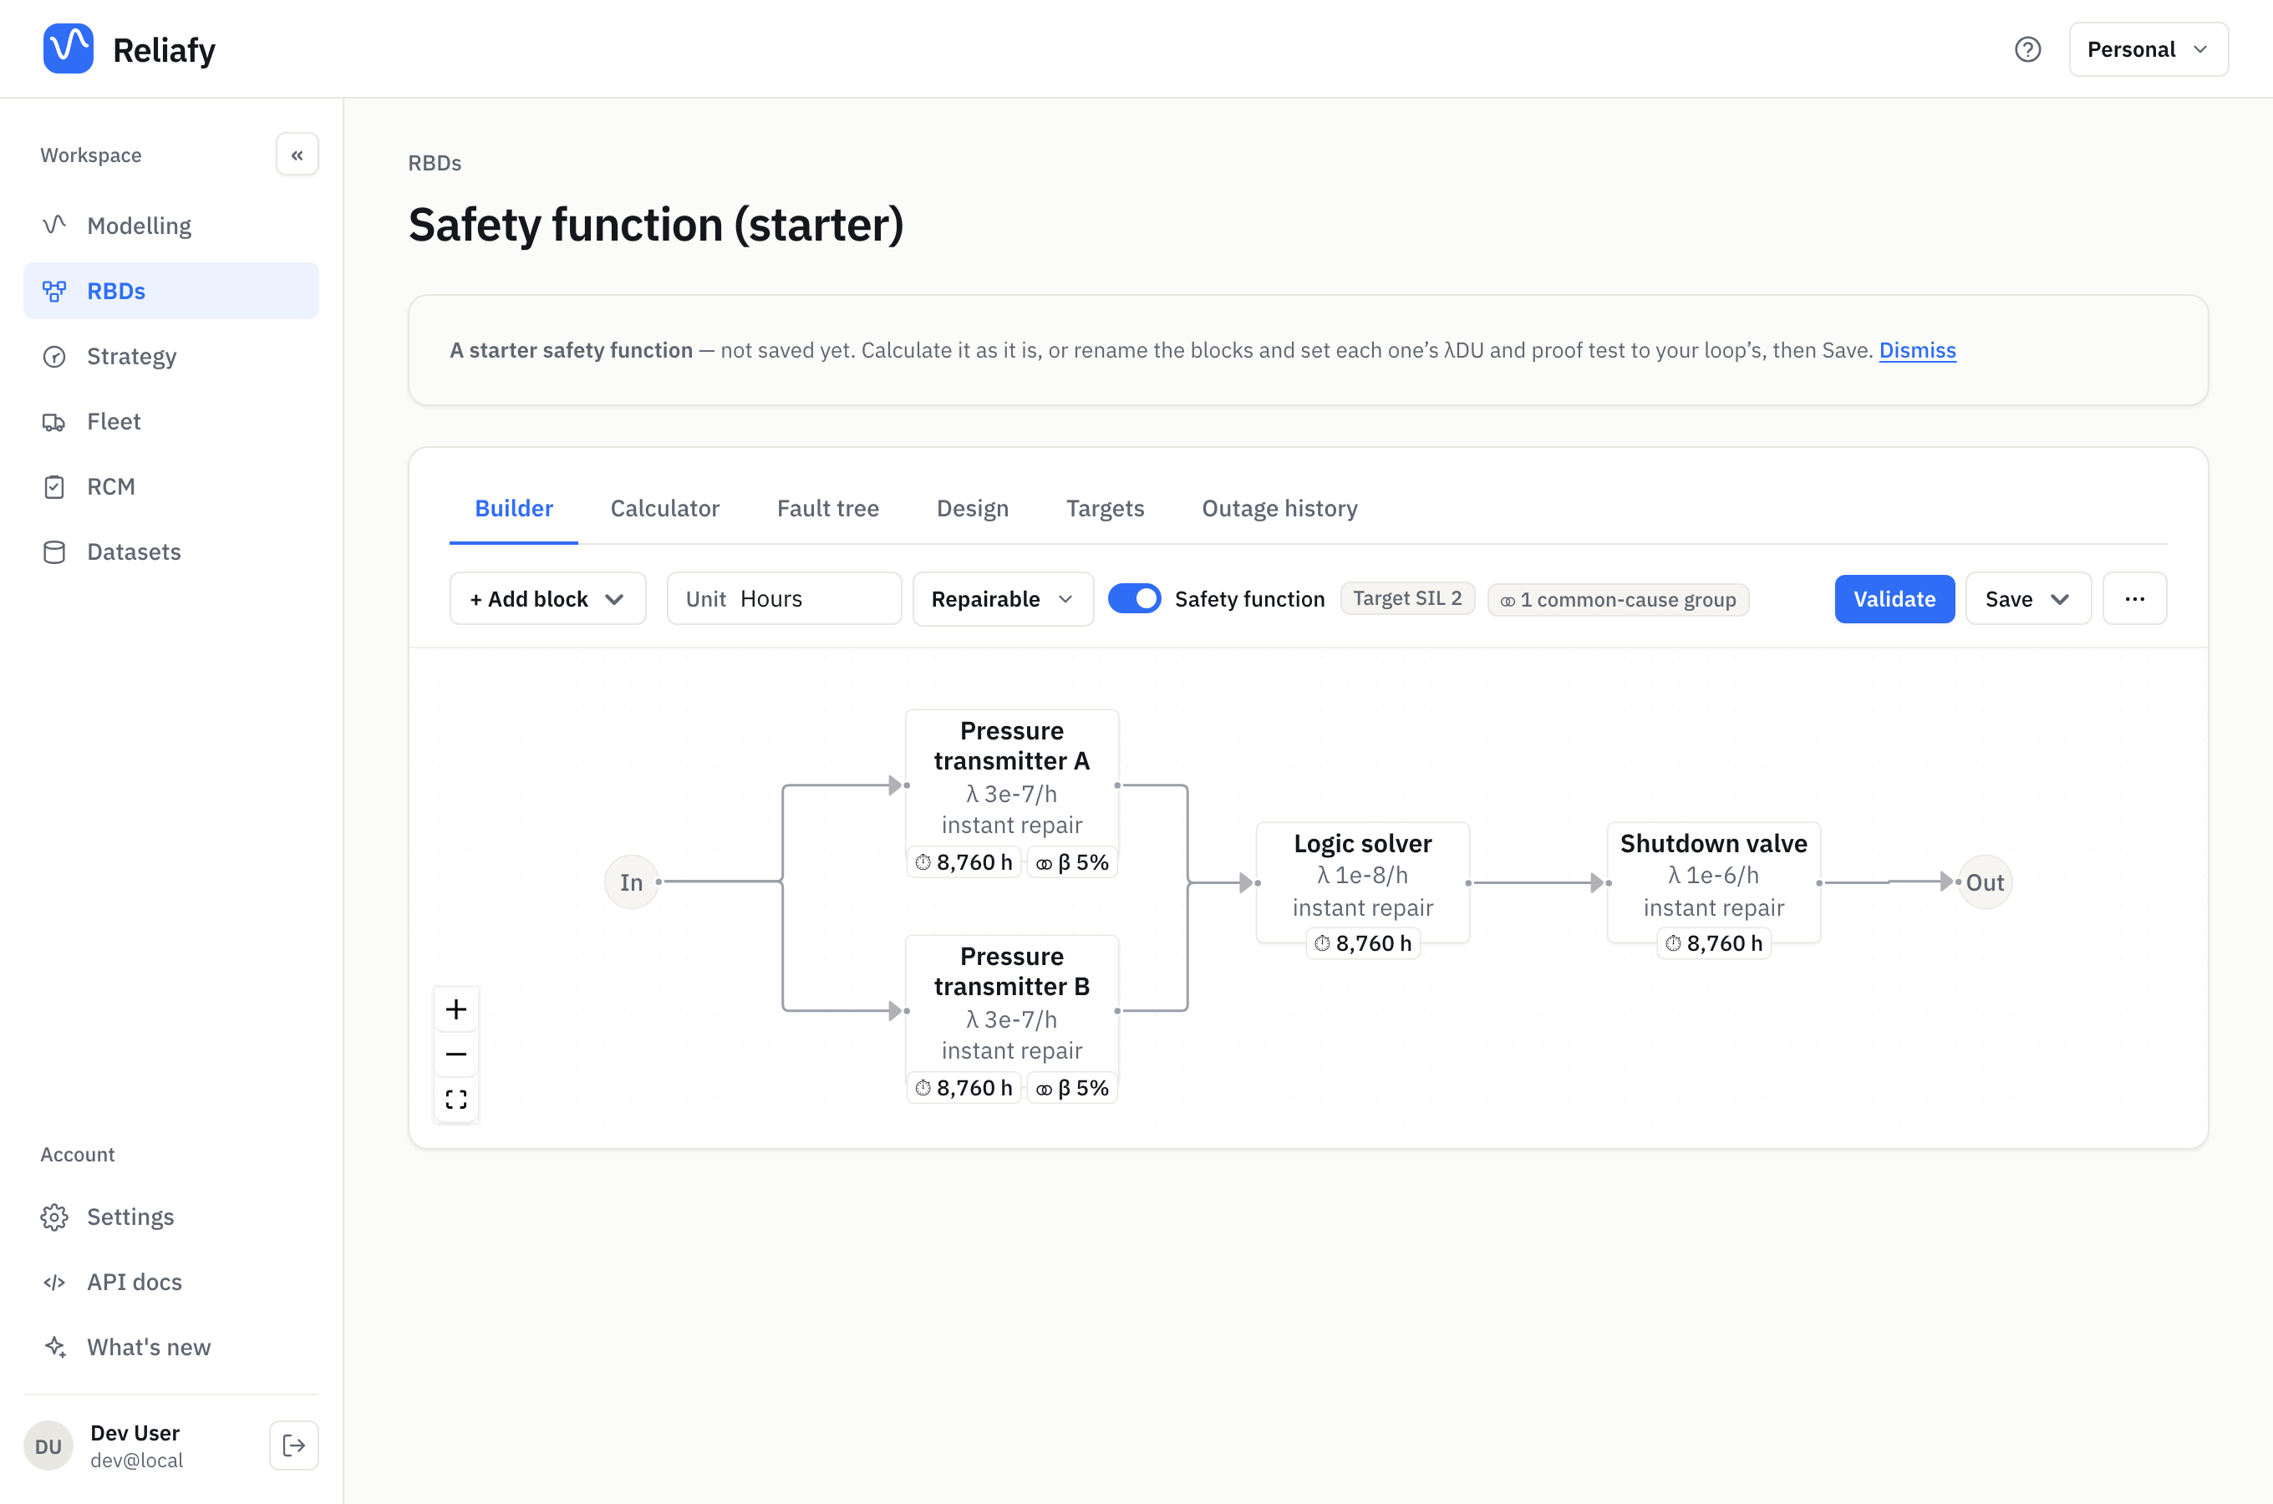Image resolution: width=2273 pixels, height=1504 pixels.
Task: Toggle the Safety function switch
Action: point(1135,598)
